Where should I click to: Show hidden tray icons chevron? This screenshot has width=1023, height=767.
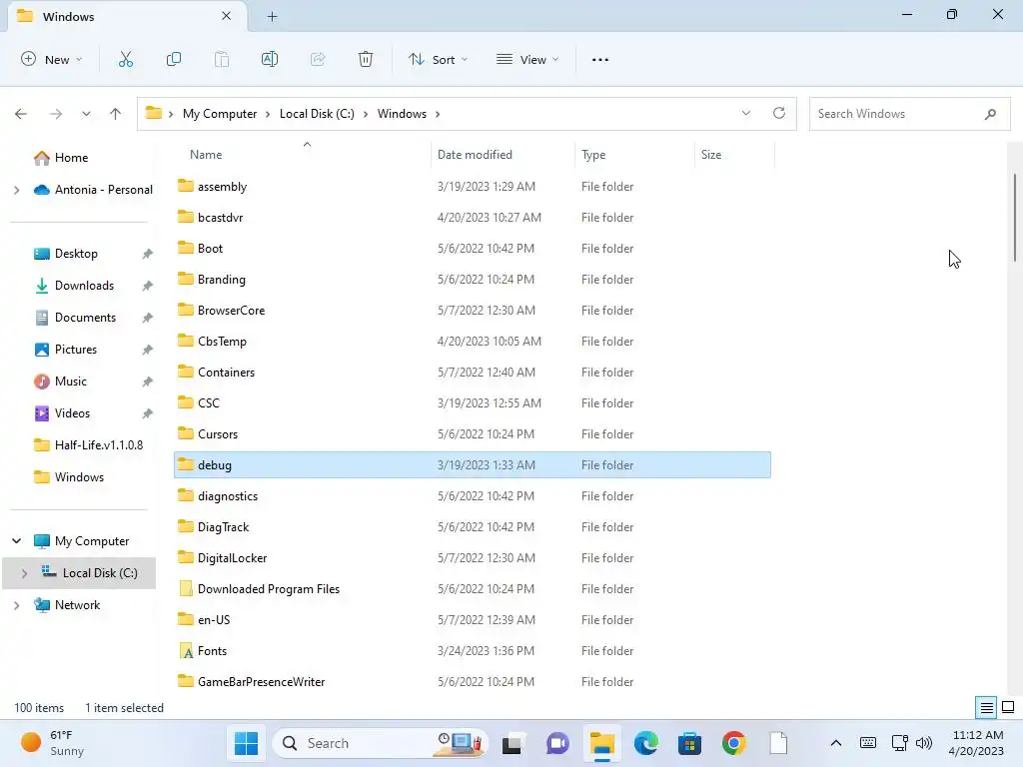pos(836,743)
